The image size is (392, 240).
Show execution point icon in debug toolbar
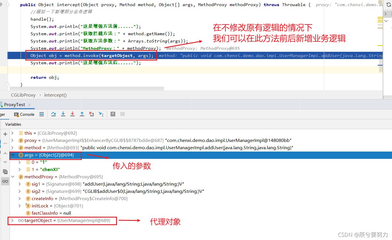42,114
